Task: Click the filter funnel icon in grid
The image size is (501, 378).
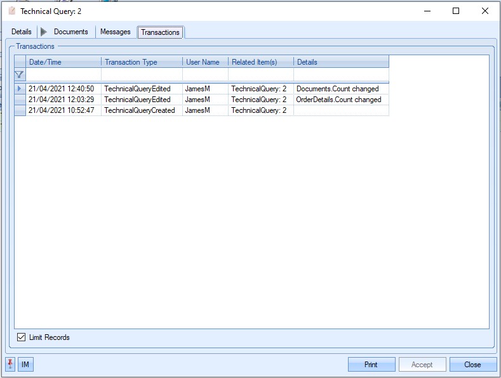Action: (x=20, y=74)
